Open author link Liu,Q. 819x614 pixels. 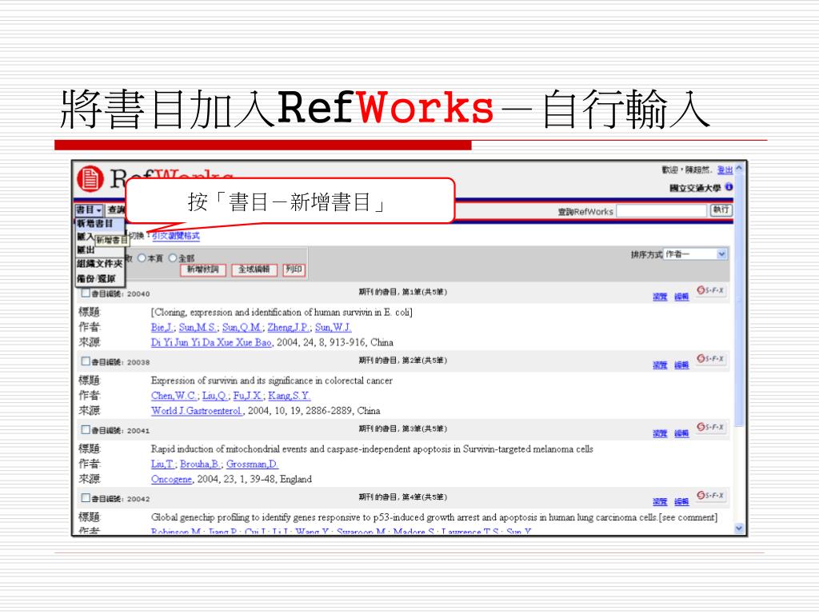[x=215, y=396]
